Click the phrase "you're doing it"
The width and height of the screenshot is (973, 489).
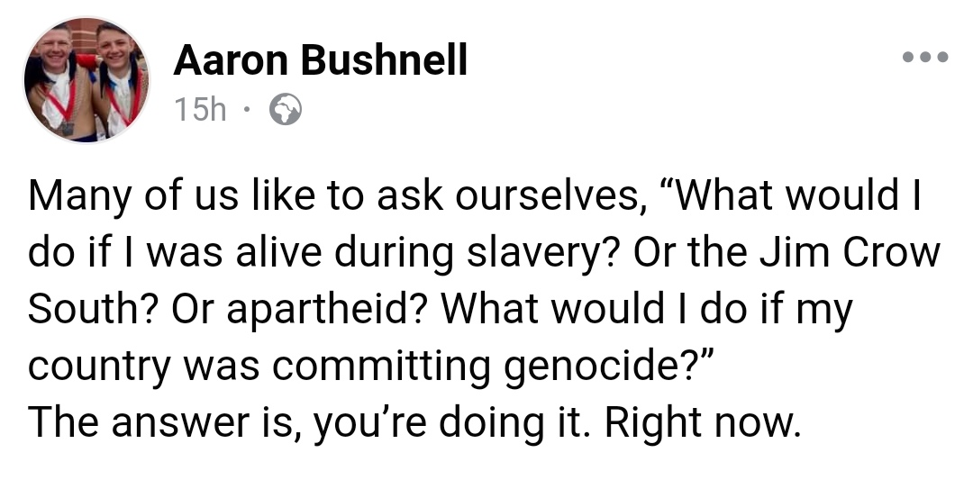452,423
